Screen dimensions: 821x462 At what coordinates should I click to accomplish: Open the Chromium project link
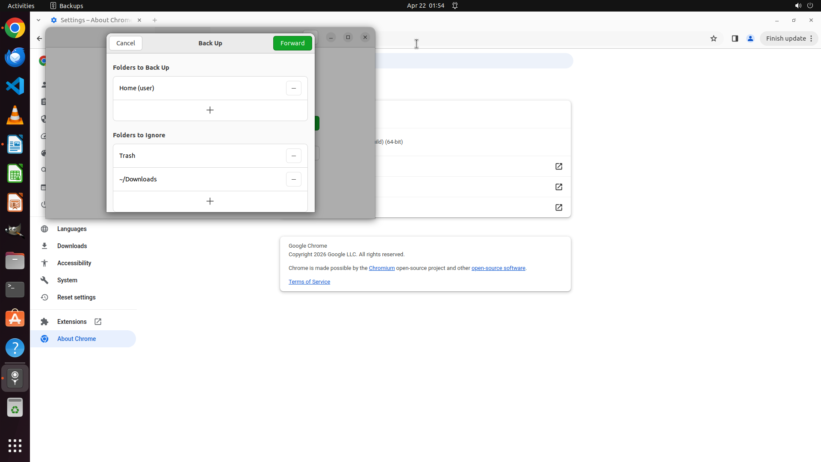tap(381, 268)
